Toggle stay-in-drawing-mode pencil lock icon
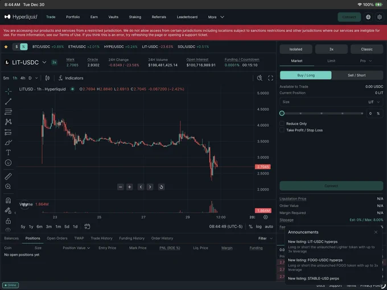Viewport: 387px width, 290px height. tap(8, 210)
